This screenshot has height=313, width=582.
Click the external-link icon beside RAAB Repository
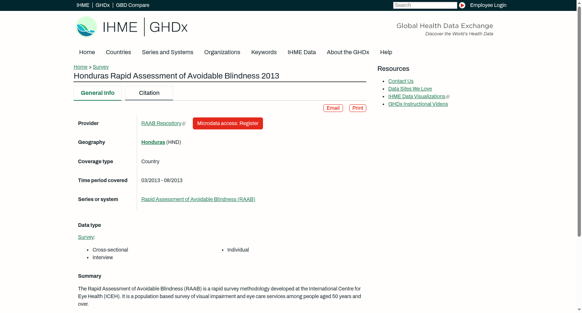click(184, 124)
